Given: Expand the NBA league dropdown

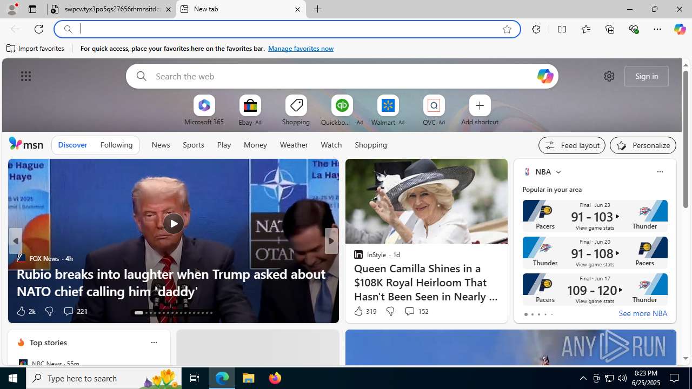Looking at the screenshot, I should point(558,172).
